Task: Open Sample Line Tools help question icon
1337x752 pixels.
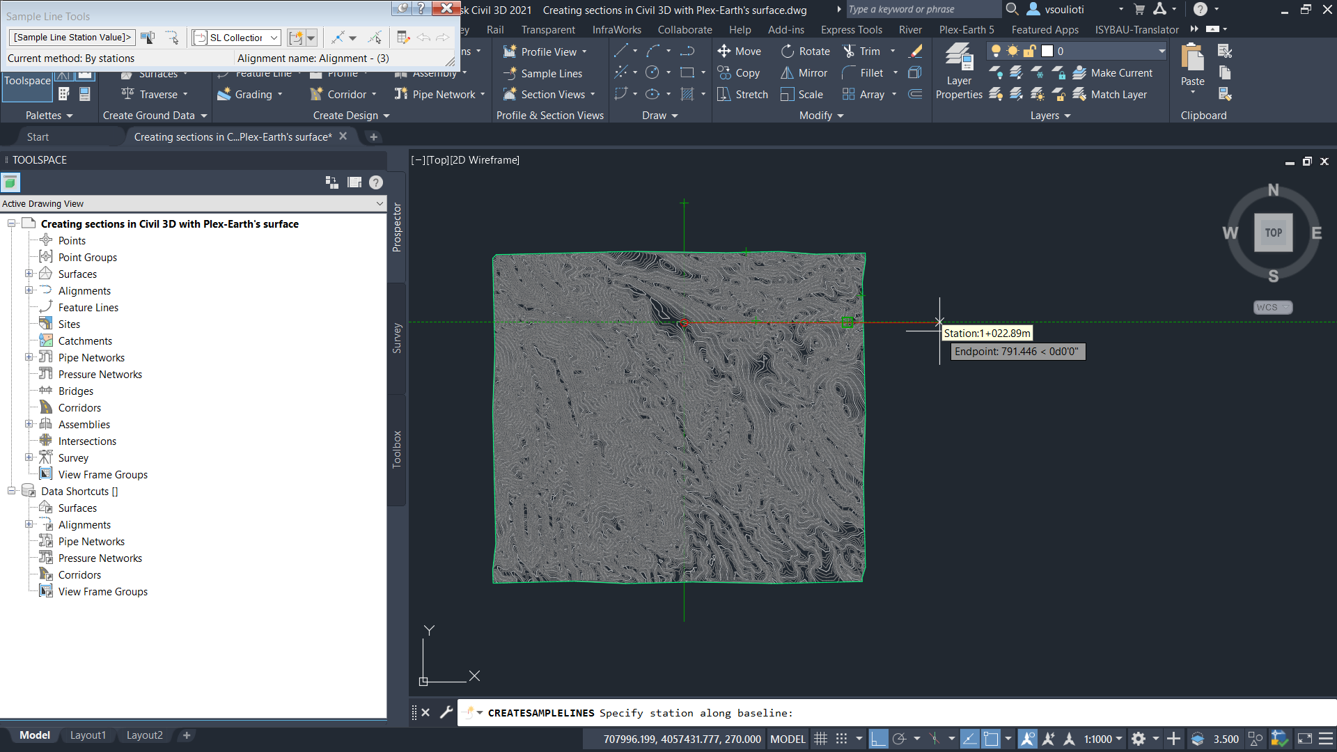Action: click(x=421, y=8)
